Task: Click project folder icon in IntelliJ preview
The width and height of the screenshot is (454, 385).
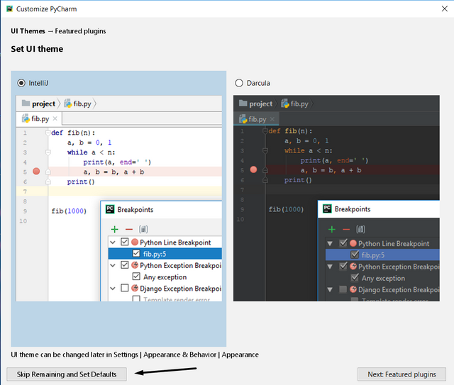Action: (x=26, y=103)
